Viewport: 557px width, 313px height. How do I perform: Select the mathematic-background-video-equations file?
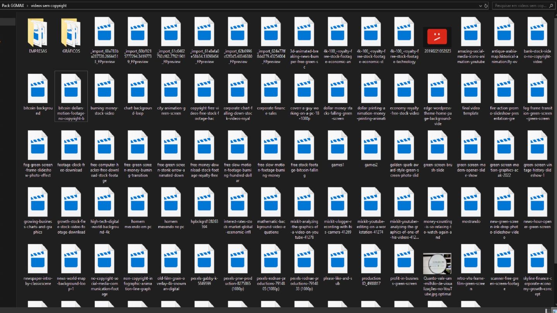(271, 211)
